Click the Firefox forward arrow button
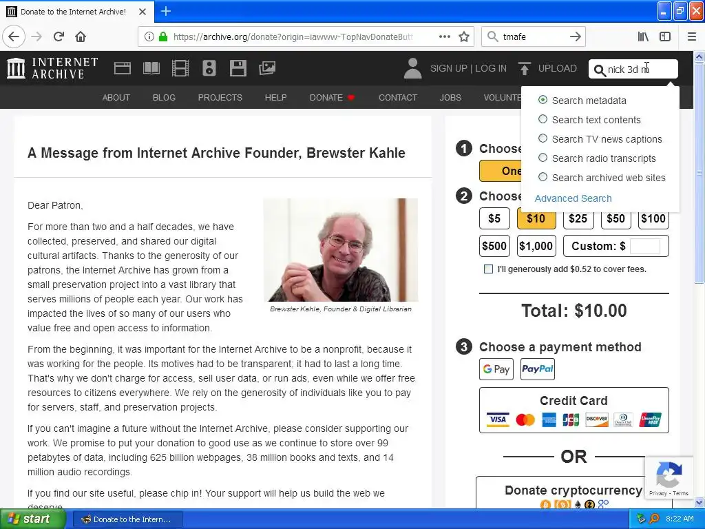 point(37,37)
